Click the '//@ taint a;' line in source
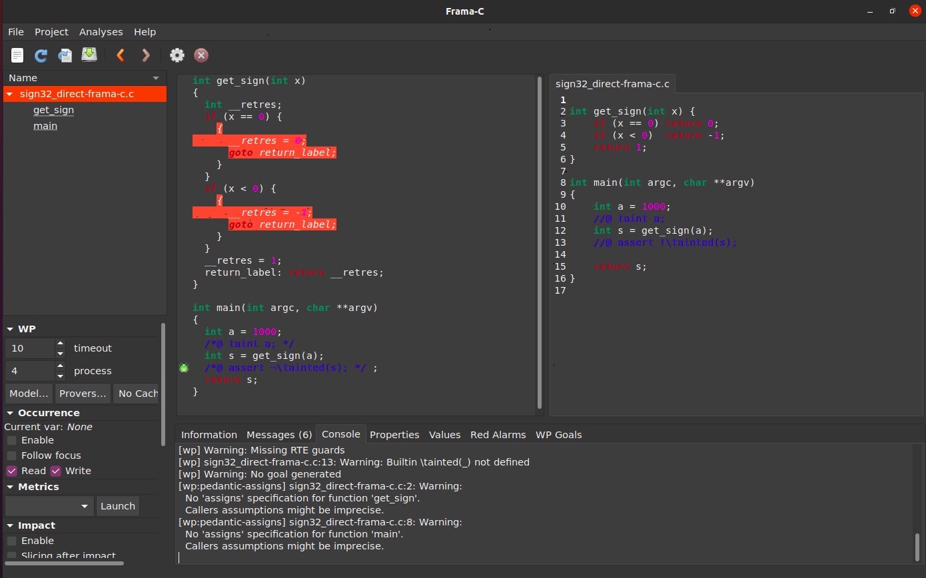Screen dimensions: 926x578 tap(629, 218)
